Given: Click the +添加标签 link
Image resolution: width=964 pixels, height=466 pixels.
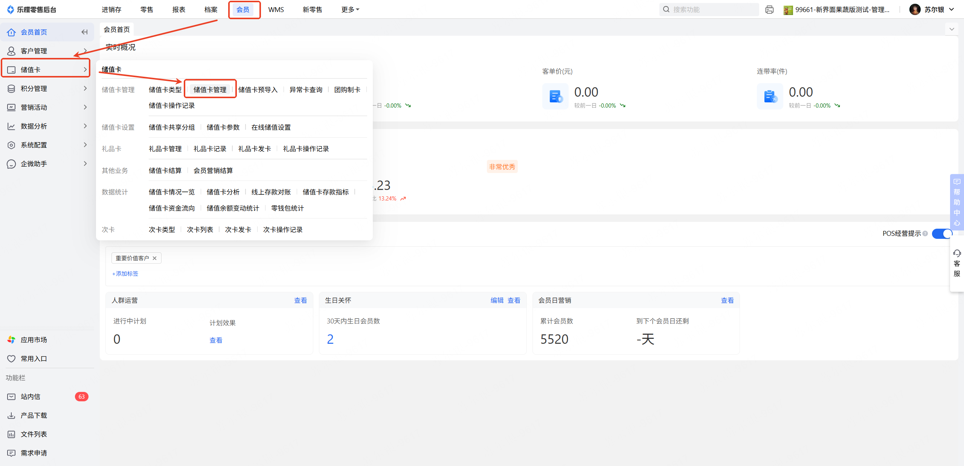Looking at the screenshot, I should (x=125, y=273).
